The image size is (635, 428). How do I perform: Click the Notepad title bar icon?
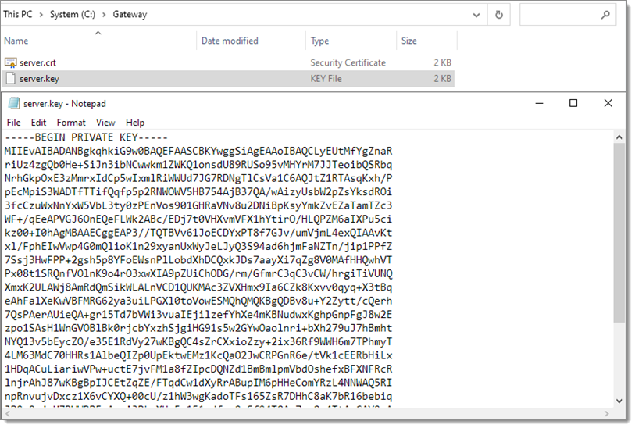tap(14, 104)
